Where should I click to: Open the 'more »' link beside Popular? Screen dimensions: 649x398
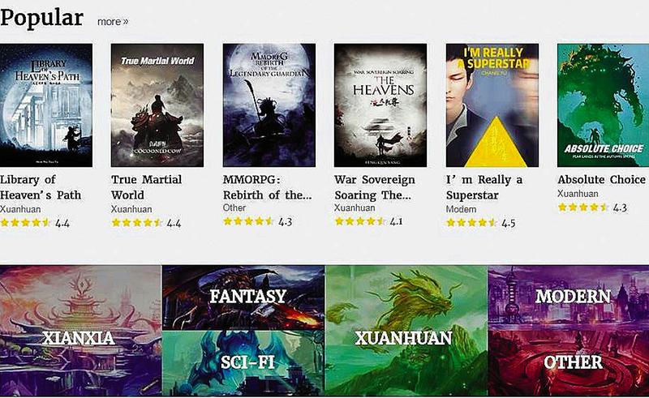113,22
